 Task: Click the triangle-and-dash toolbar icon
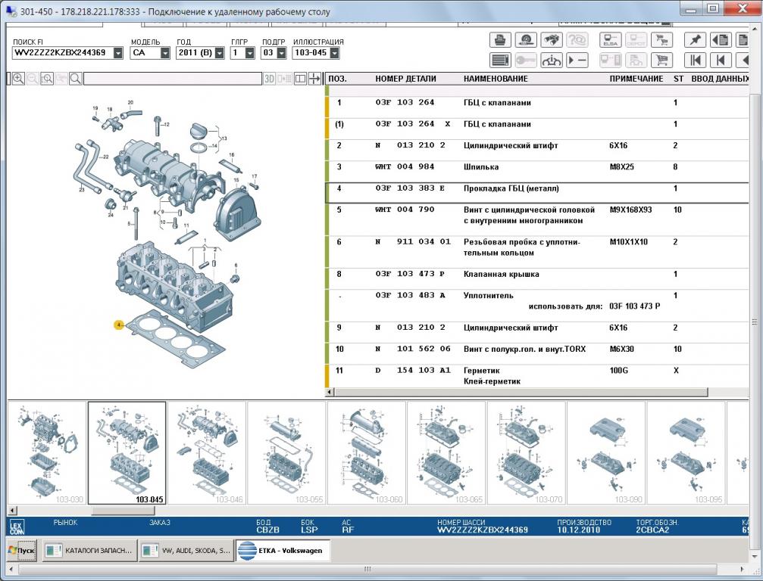pyautogui.click(x=577, y=61)
